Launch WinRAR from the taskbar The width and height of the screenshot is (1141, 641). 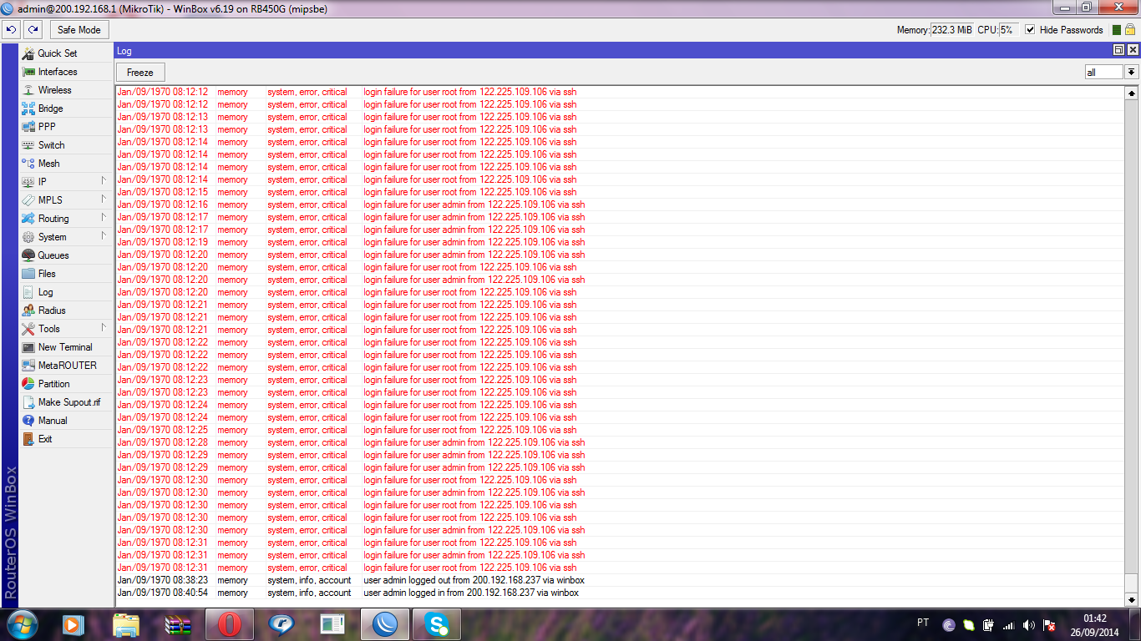point(179,623)
